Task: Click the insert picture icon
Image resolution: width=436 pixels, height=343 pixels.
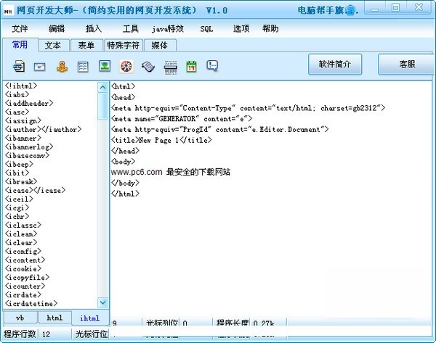Action: [105, 66]
